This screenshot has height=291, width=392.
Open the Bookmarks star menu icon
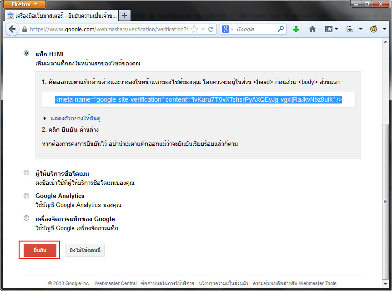(329, 29)
